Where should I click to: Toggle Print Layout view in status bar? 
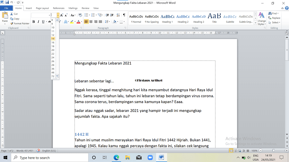click(231, 150)
